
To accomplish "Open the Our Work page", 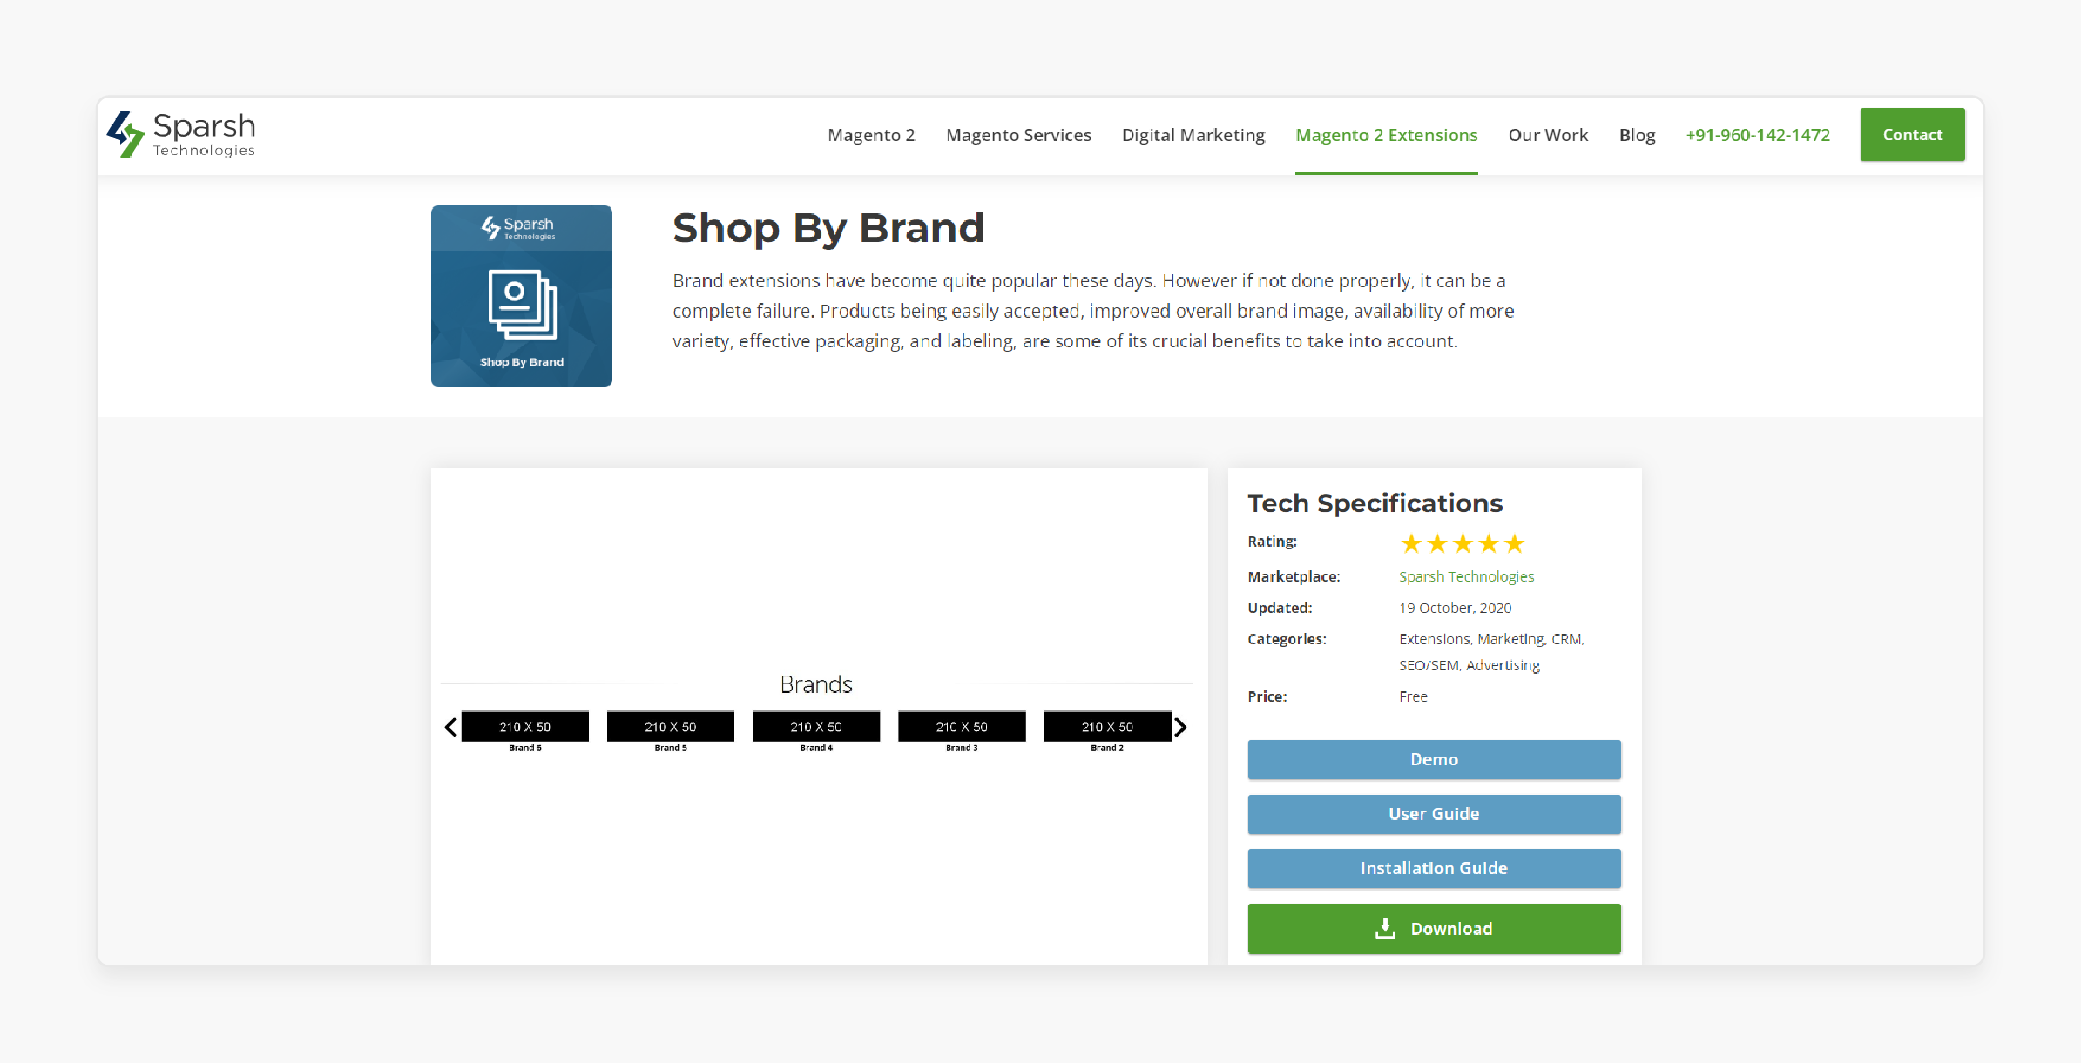I will 1548,135.
